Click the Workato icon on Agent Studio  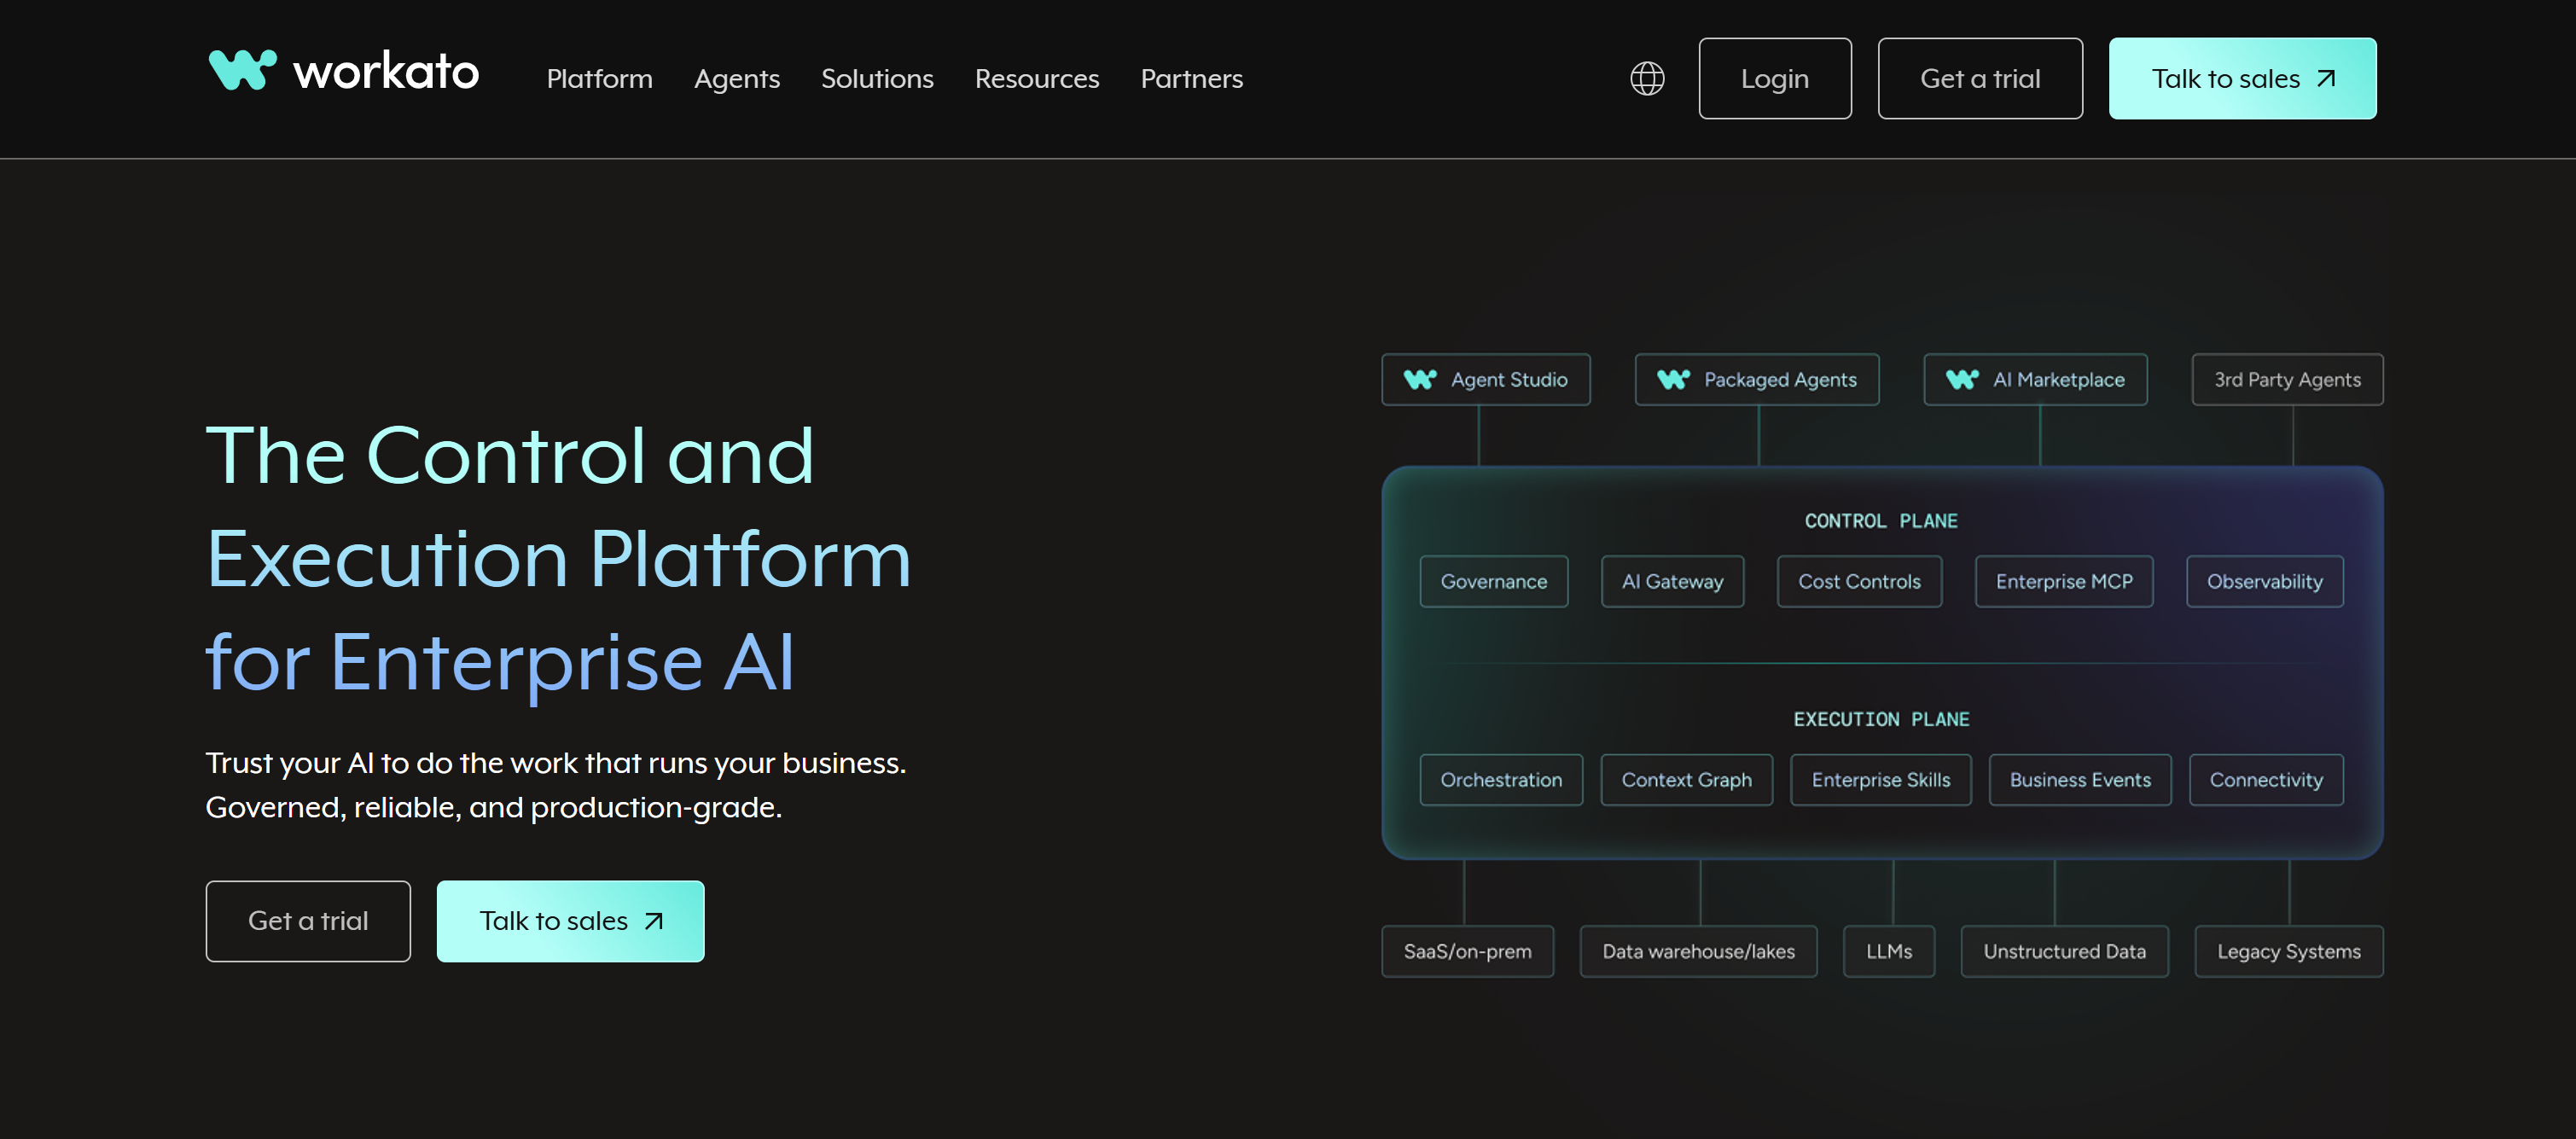[x=1420, y=379]
